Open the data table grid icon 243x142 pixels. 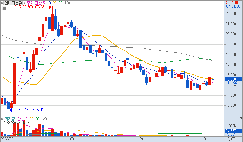click(x=4, y=8)
